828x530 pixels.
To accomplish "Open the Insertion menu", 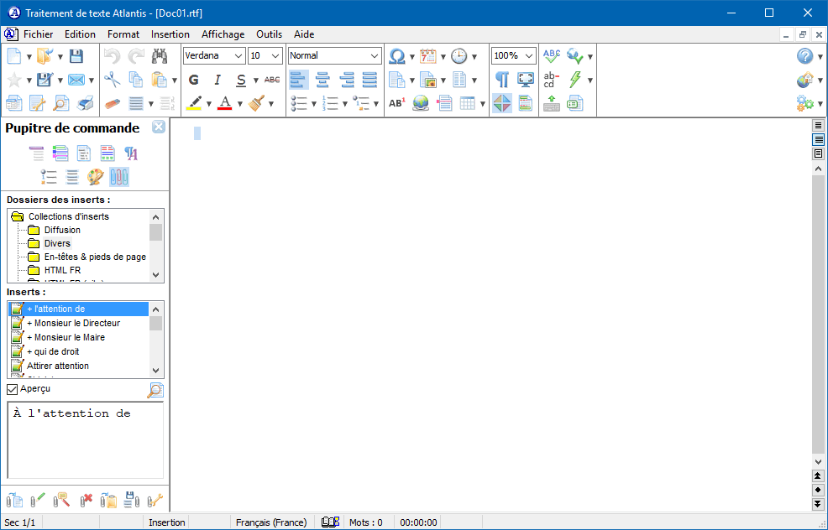I will click(170, 34).
